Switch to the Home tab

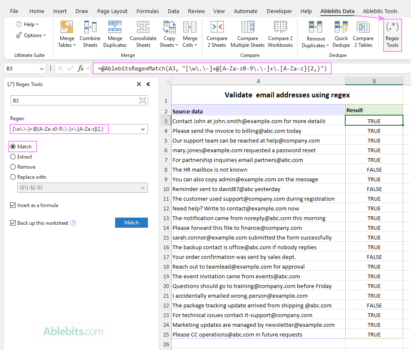tap(37, 11)
